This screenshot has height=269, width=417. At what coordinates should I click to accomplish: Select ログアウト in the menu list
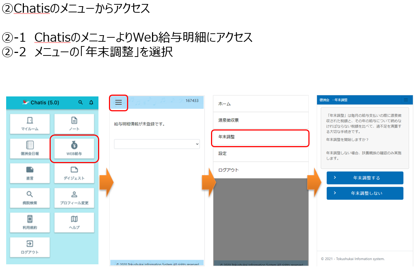pyautogui.click(x=261, y=170)
